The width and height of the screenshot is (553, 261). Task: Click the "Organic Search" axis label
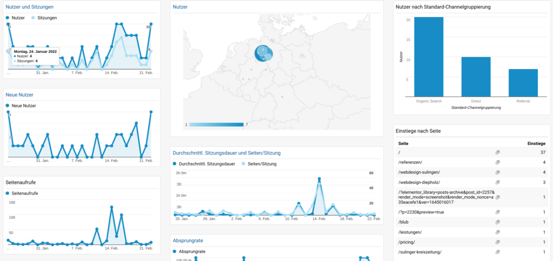click(x=429, y=101)
